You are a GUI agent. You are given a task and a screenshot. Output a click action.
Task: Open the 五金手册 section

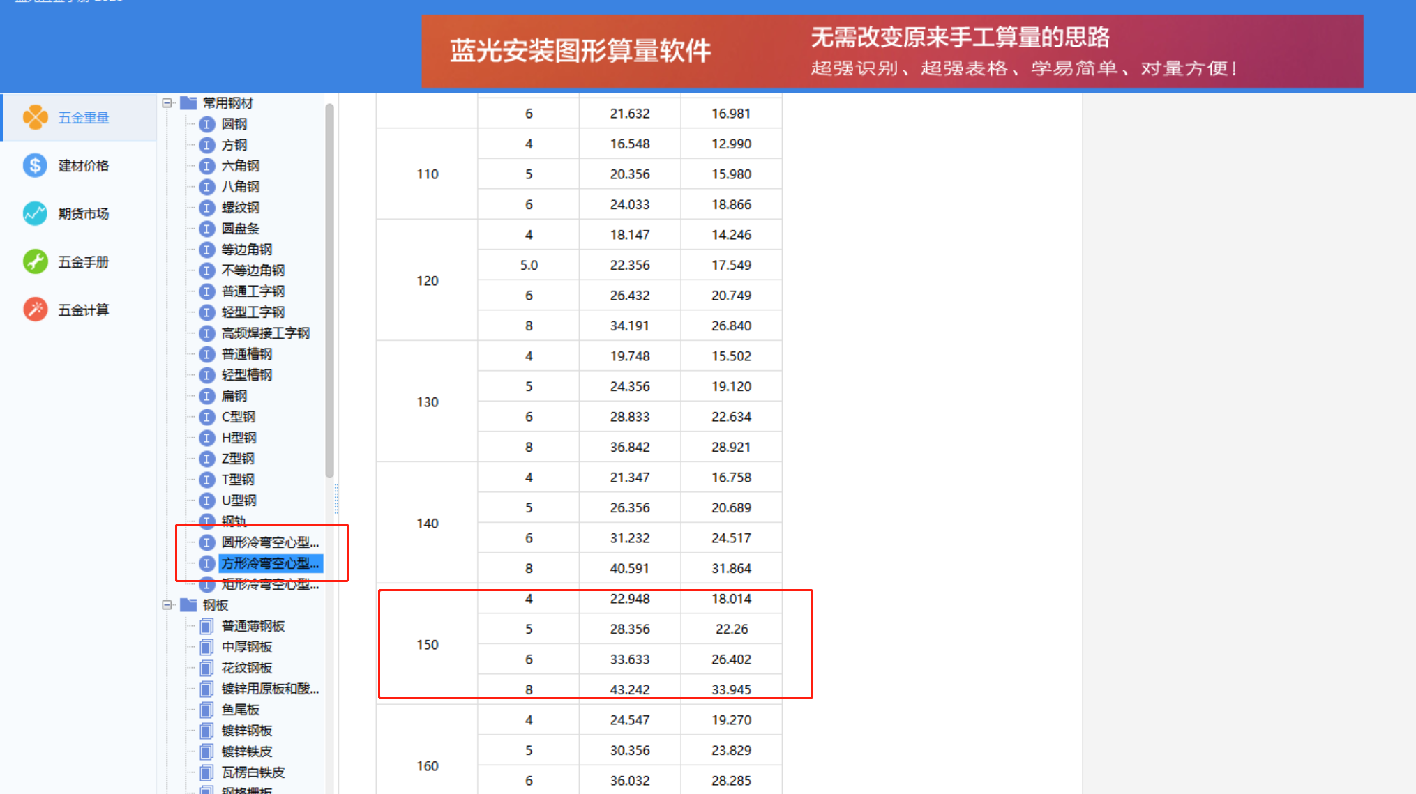[x=84, y=262]
